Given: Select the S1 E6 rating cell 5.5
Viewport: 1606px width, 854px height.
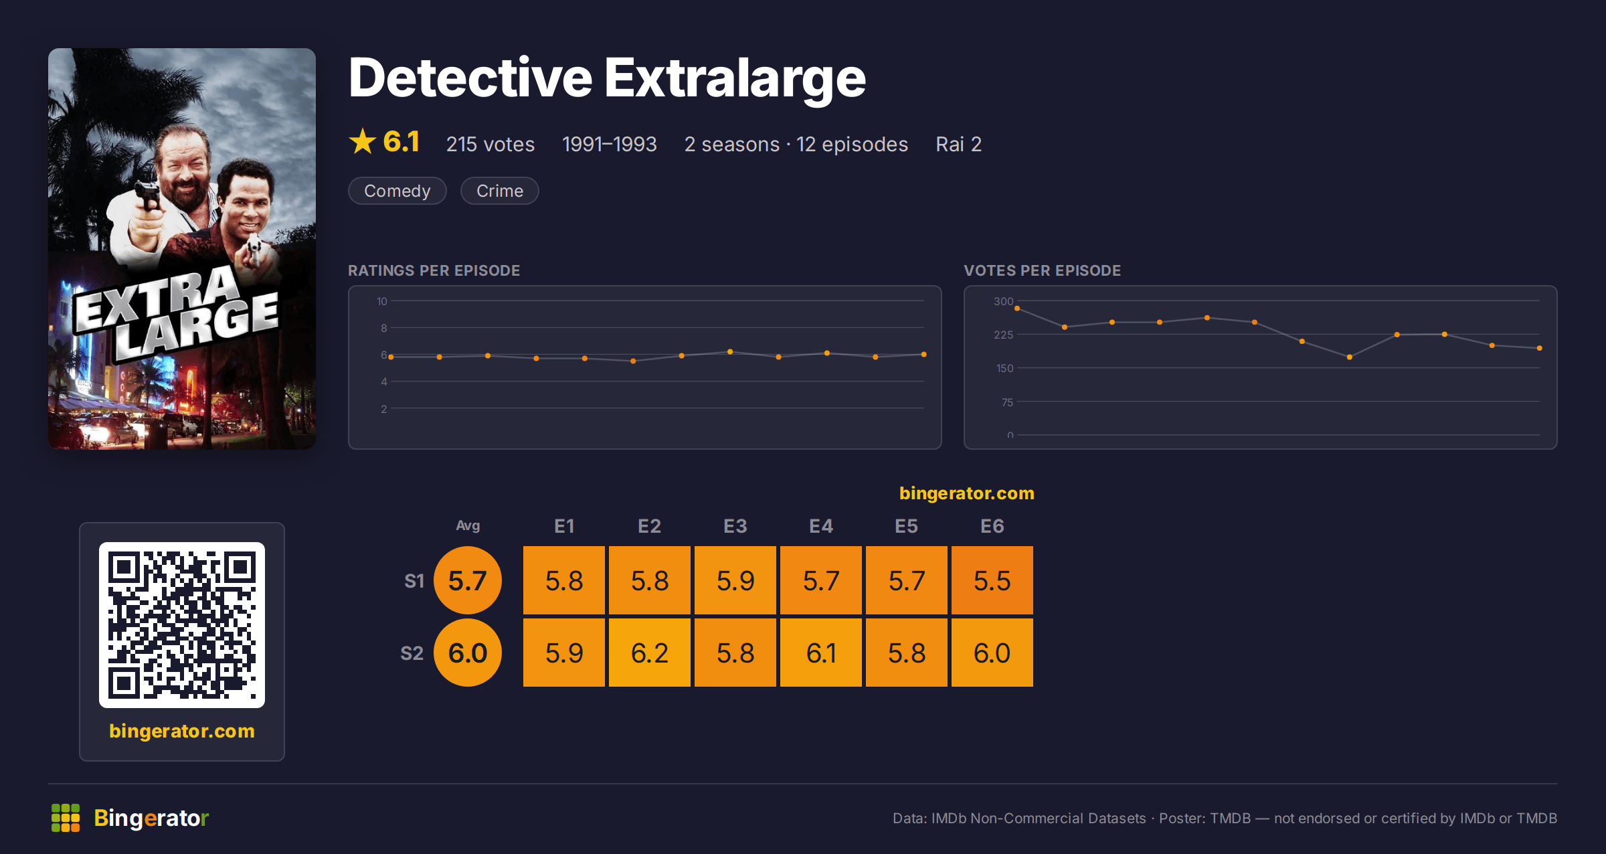Looking at the screenshot, I should [992, 580].
